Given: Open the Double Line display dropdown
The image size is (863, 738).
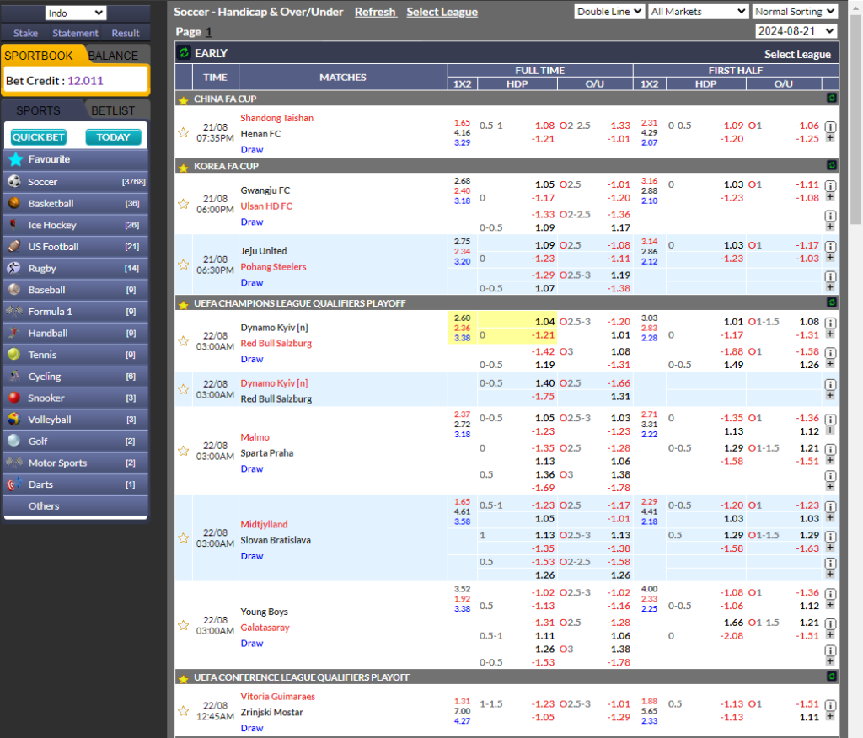Looking at the screenshot, I should (609, 12).
